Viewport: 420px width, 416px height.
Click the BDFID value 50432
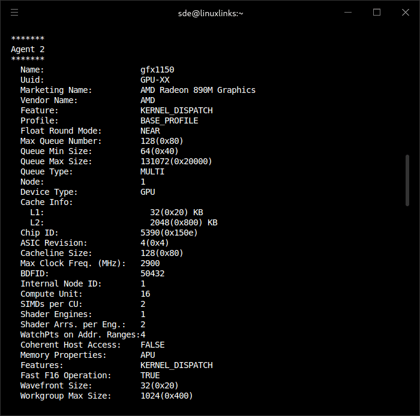coord(152,273)
